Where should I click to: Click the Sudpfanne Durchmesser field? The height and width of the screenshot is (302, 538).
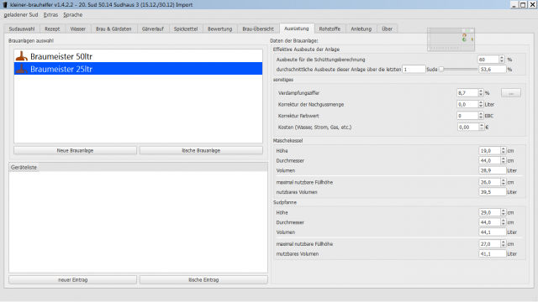click(489, 222)
